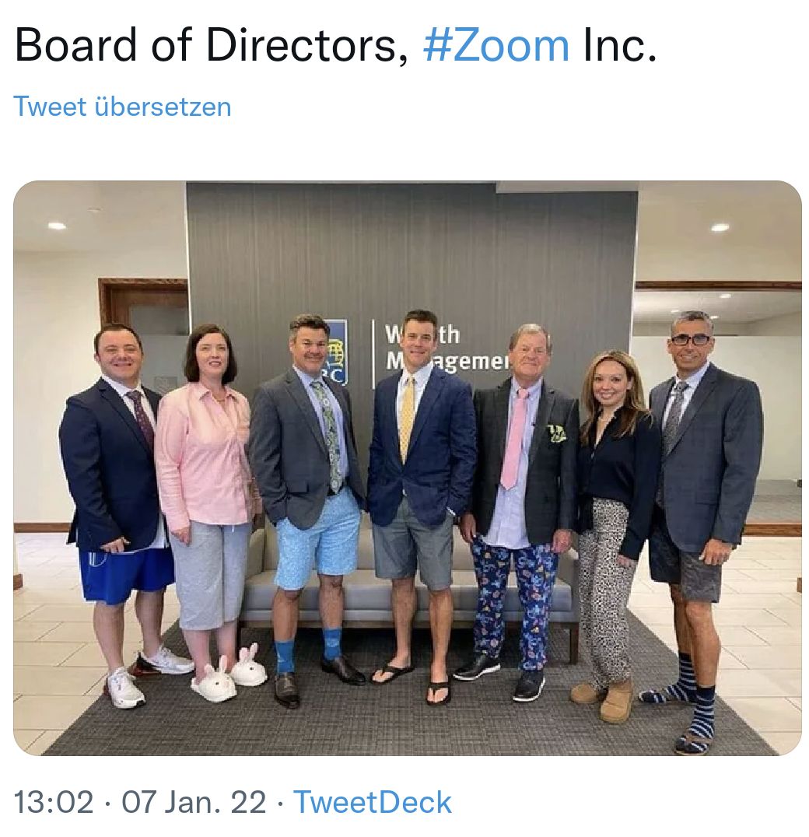Click the light blue patterned shorts

317,547
